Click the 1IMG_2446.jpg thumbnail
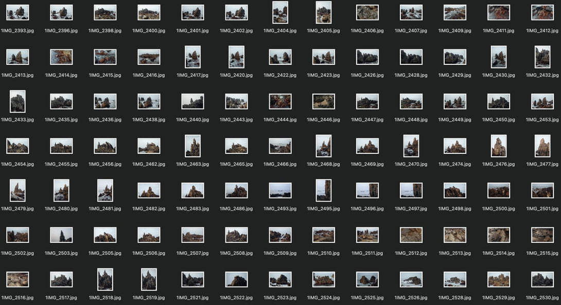Screen dimensions: 561x305 324,101
